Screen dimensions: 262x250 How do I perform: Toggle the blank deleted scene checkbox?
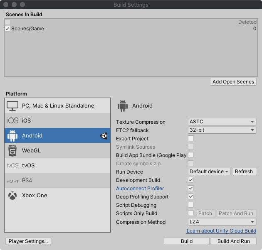[x=7, y=22]
